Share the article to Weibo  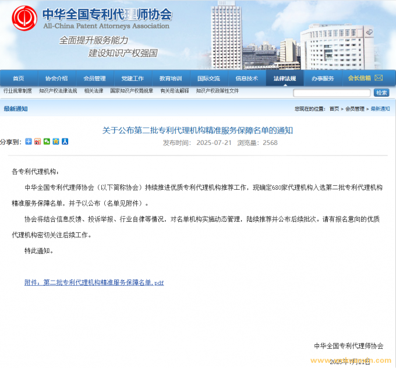tap(37, 141)
